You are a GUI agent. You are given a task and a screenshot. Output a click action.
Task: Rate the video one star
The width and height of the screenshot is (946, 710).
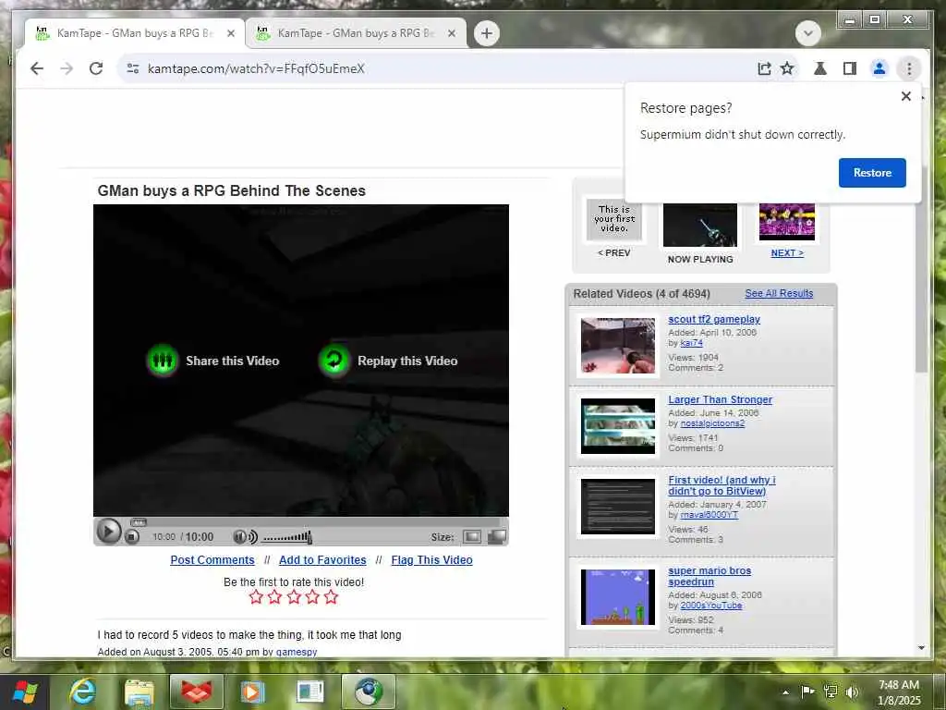tap(256, 597)
